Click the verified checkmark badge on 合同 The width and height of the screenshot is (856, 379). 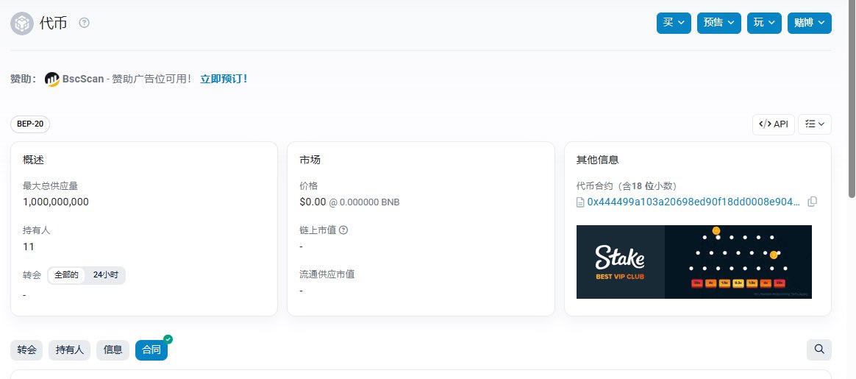pos(168,339)
